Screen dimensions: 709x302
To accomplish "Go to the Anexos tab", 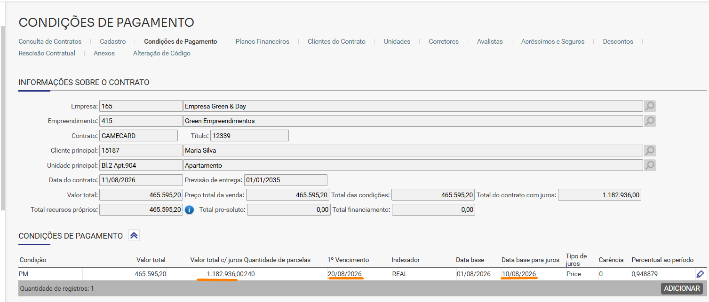I will (104, 53).
